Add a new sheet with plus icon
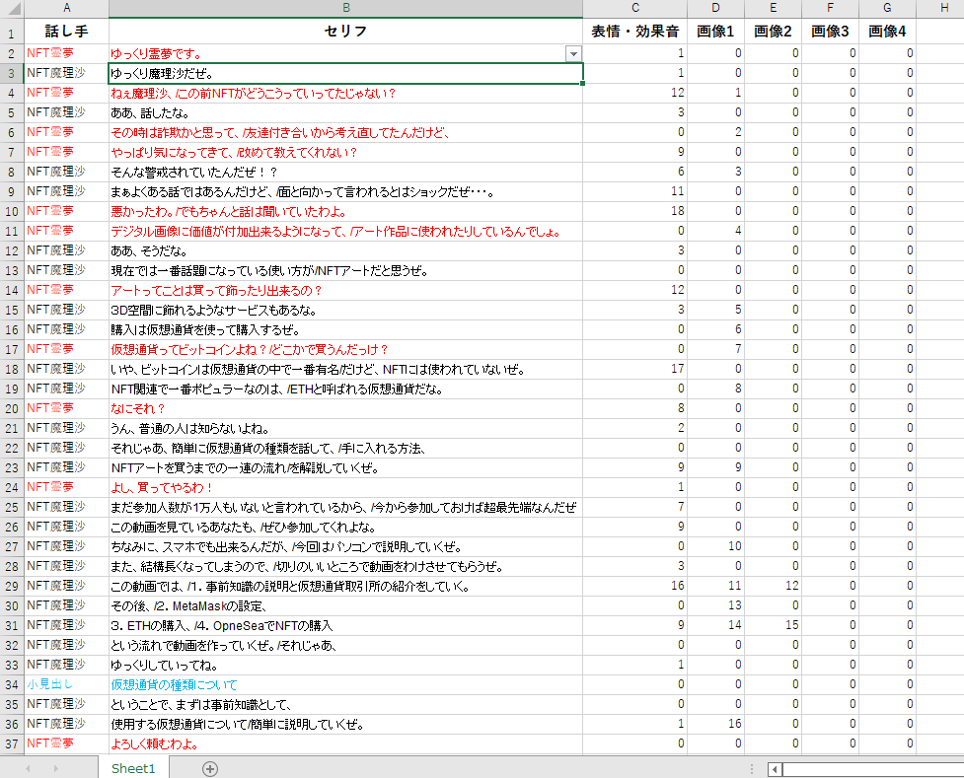Viewport: 964px width, 778px height. pos(209,769)
